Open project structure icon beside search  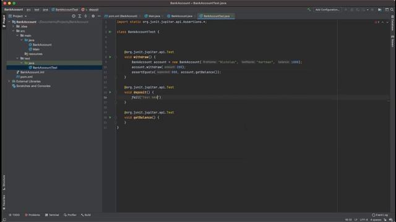point(387,10)
